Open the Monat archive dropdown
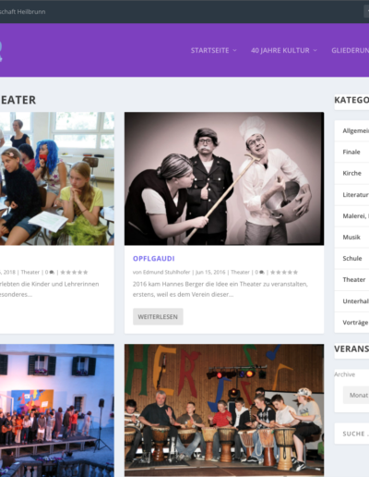The image size is (369, 477). coord(356,395)
